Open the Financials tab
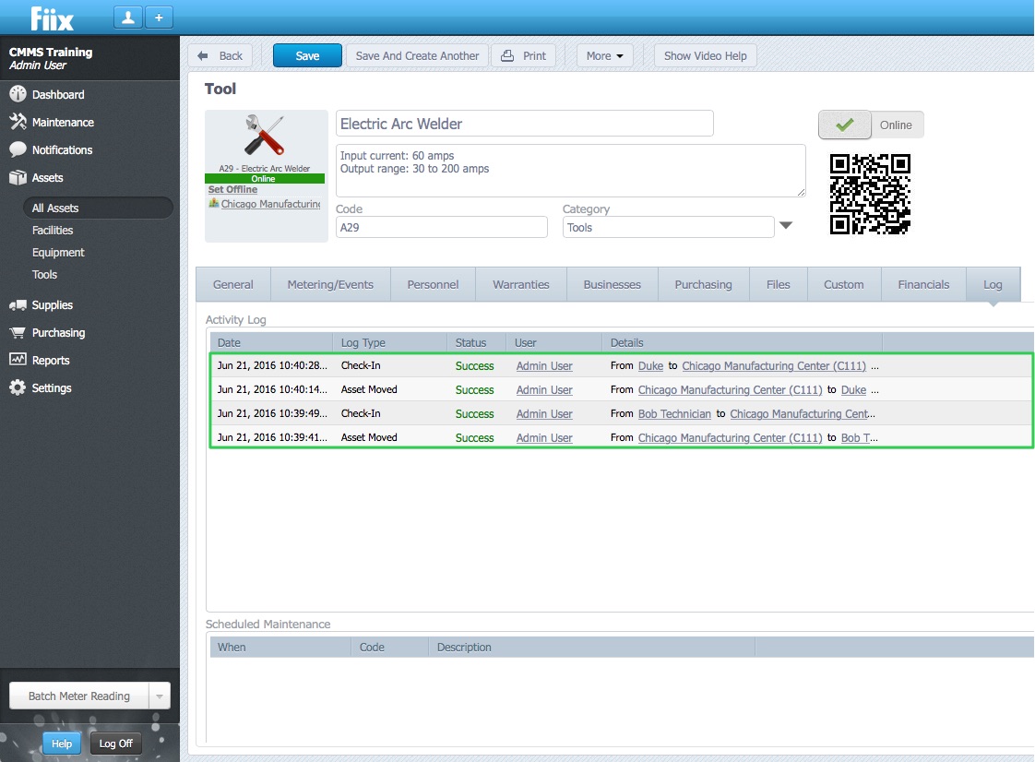This screenshot has height=762, width=1035. click(x=922, y=284)
